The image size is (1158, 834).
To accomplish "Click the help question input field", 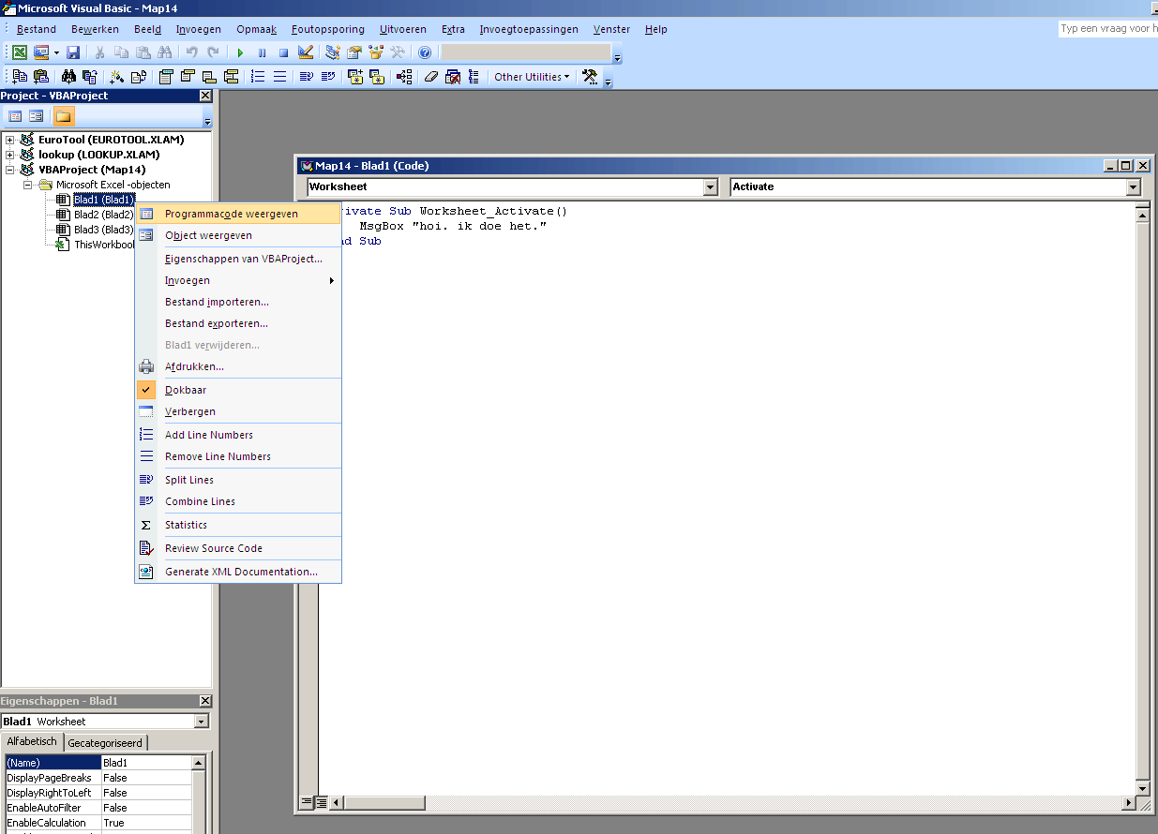I will pyautogui.click(x=1107, y=29).
